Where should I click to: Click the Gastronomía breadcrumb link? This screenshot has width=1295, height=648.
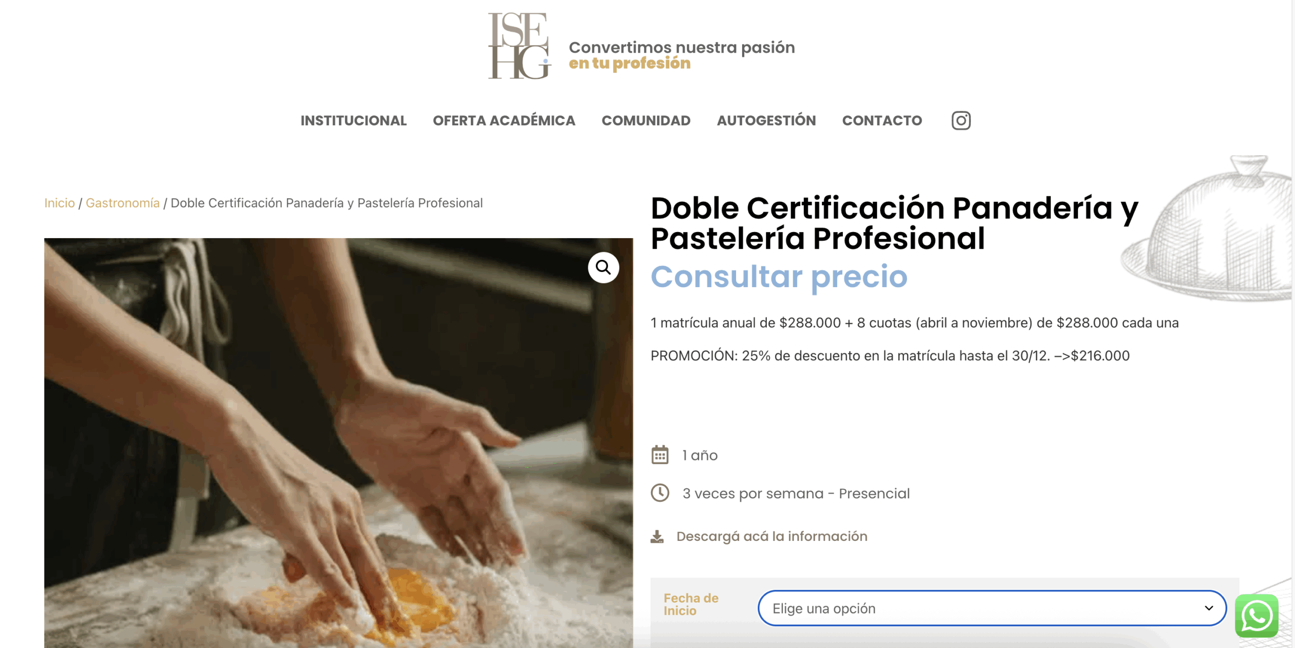[122, 203]
